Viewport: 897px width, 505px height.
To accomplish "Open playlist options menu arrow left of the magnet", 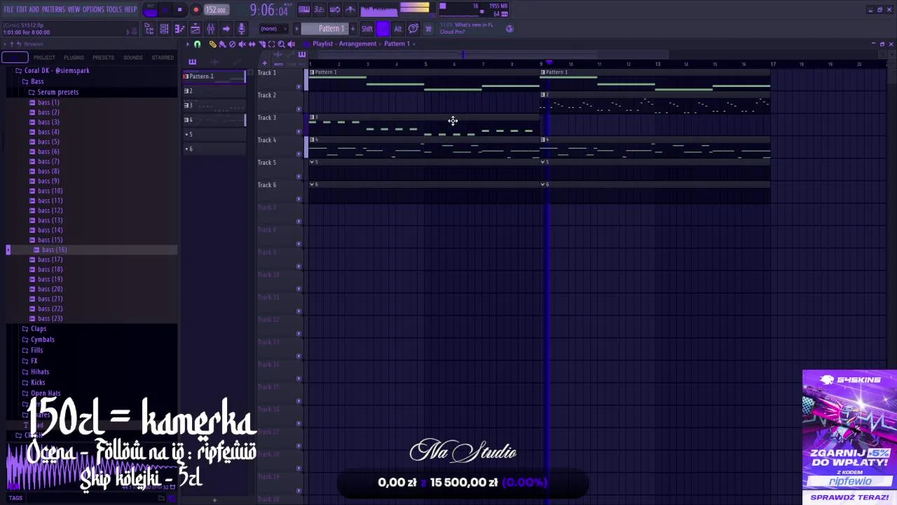I will pos(187,44).
